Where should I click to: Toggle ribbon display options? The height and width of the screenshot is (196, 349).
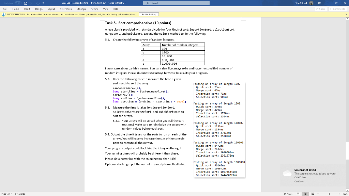(x=320, y=3)
